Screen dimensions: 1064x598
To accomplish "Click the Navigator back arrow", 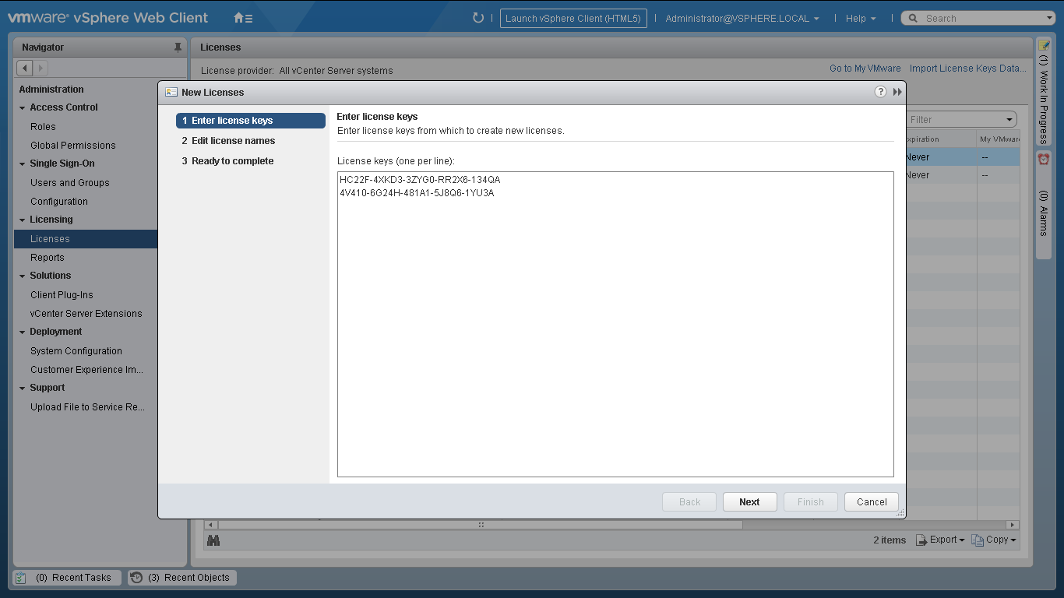I will point(25,69).
